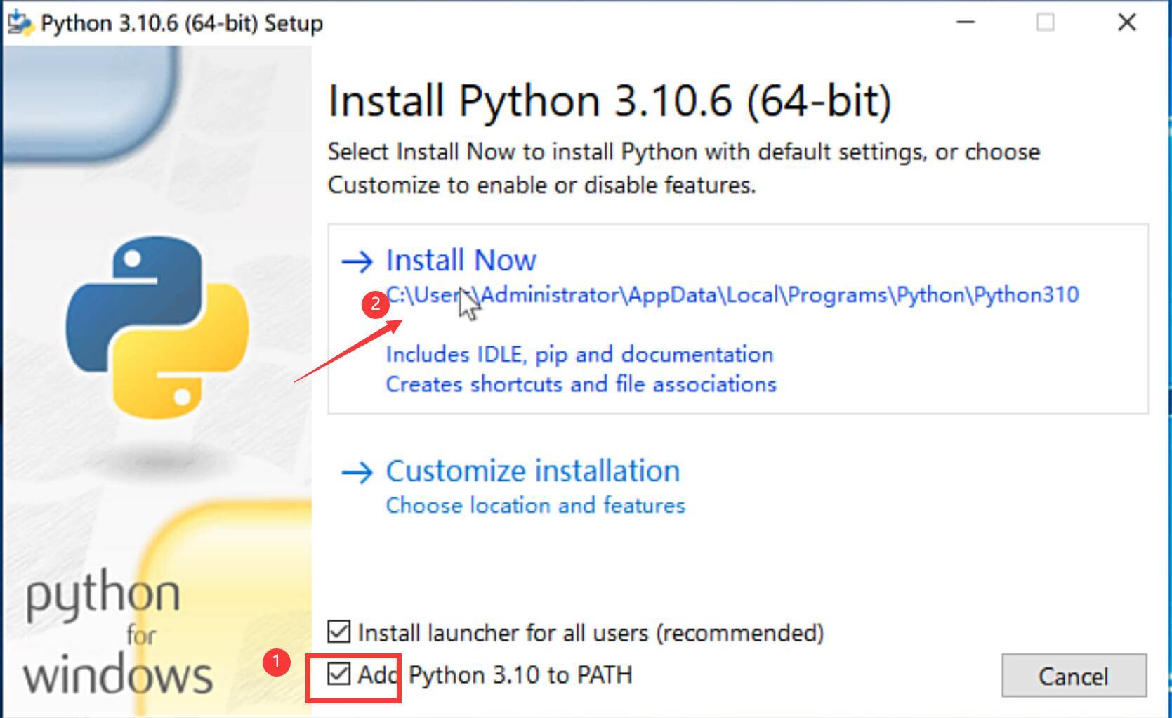Click the Python setup icon in title bar
The height and width of the screenshot is (718, 1172).
click(x=20, y=23)
